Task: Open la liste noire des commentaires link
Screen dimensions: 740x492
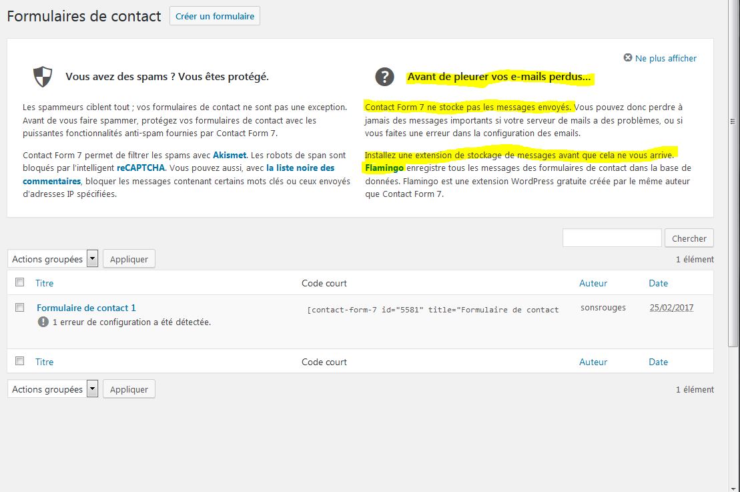Action: (x=300, y=168)
